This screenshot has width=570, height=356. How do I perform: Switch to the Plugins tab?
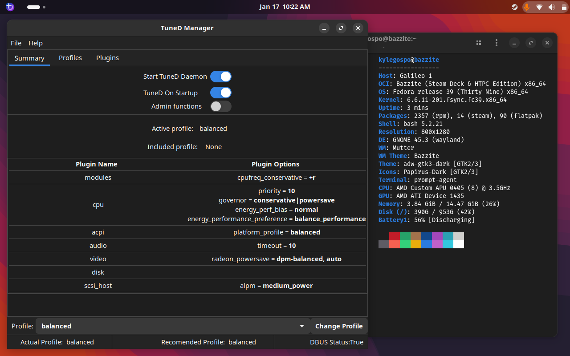point(107,58)
